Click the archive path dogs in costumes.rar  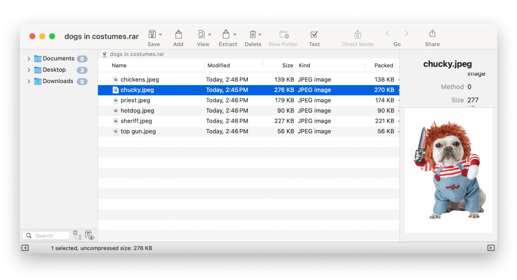[137, 54]
